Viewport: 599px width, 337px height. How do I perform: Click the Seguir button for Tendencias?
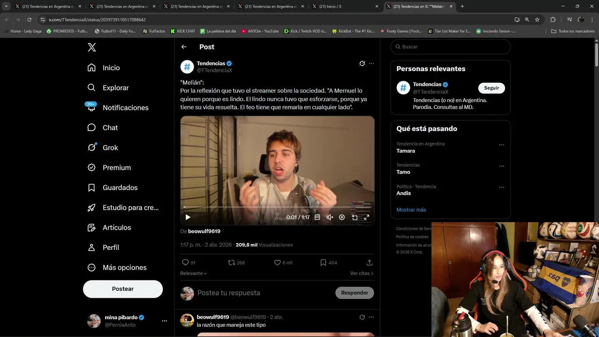coord(491,88)
